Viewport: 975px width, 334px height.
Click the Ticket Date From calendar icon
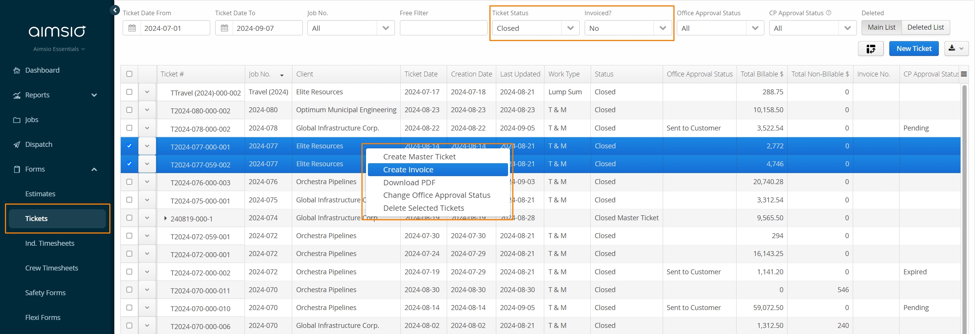pyautogui.click(x=132, y=28)
